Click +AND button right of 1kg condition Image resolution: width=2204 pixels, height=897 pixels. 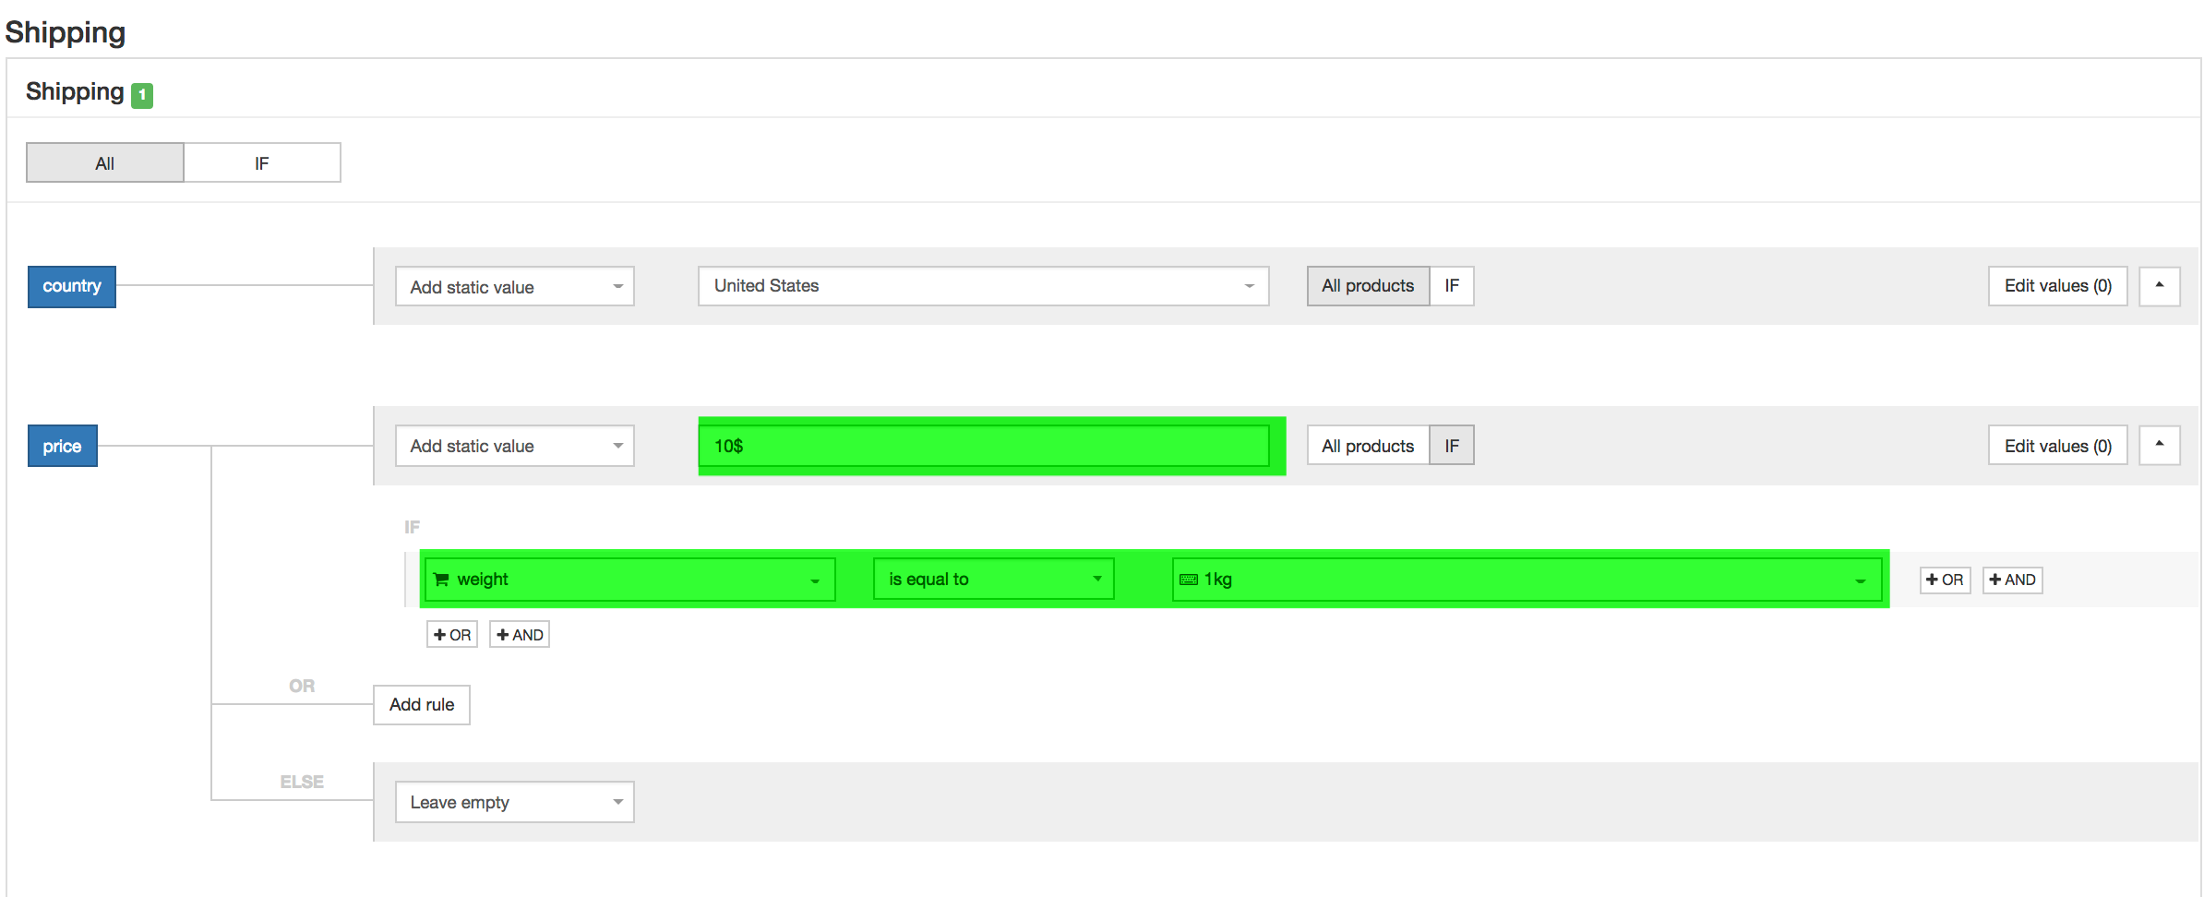pos(2012,580)
